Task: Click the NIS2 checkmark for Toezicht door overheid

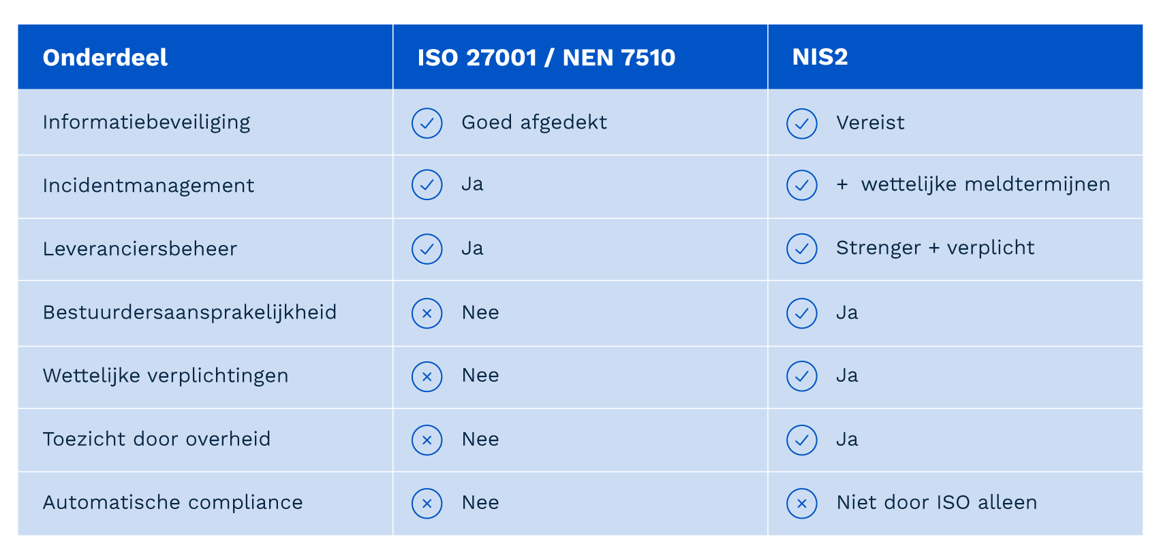Action: pyautogui.click(x=802, y=440)
